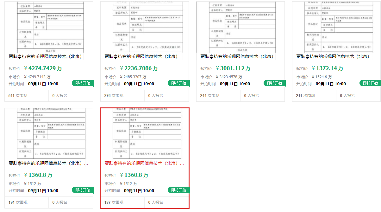Click the 276 次围观 view count
The image size is (381, 212).
114,96
